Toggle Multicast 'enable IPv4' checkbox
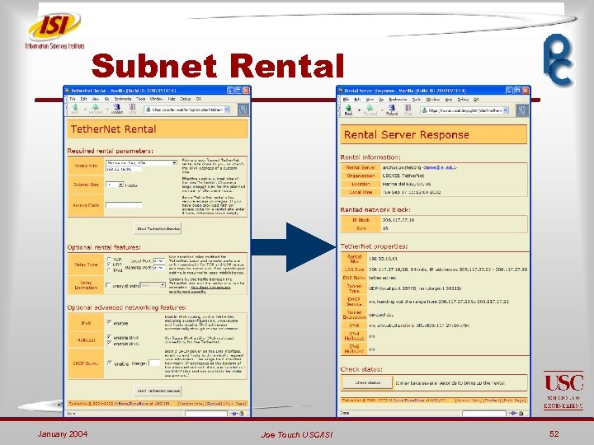 109,337
